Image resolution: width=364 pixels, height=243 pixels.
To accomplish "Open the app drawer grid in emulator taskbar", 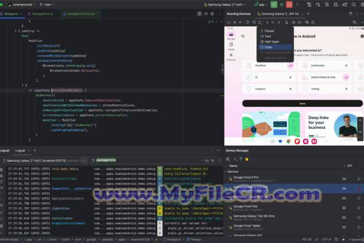I will 272,141.
